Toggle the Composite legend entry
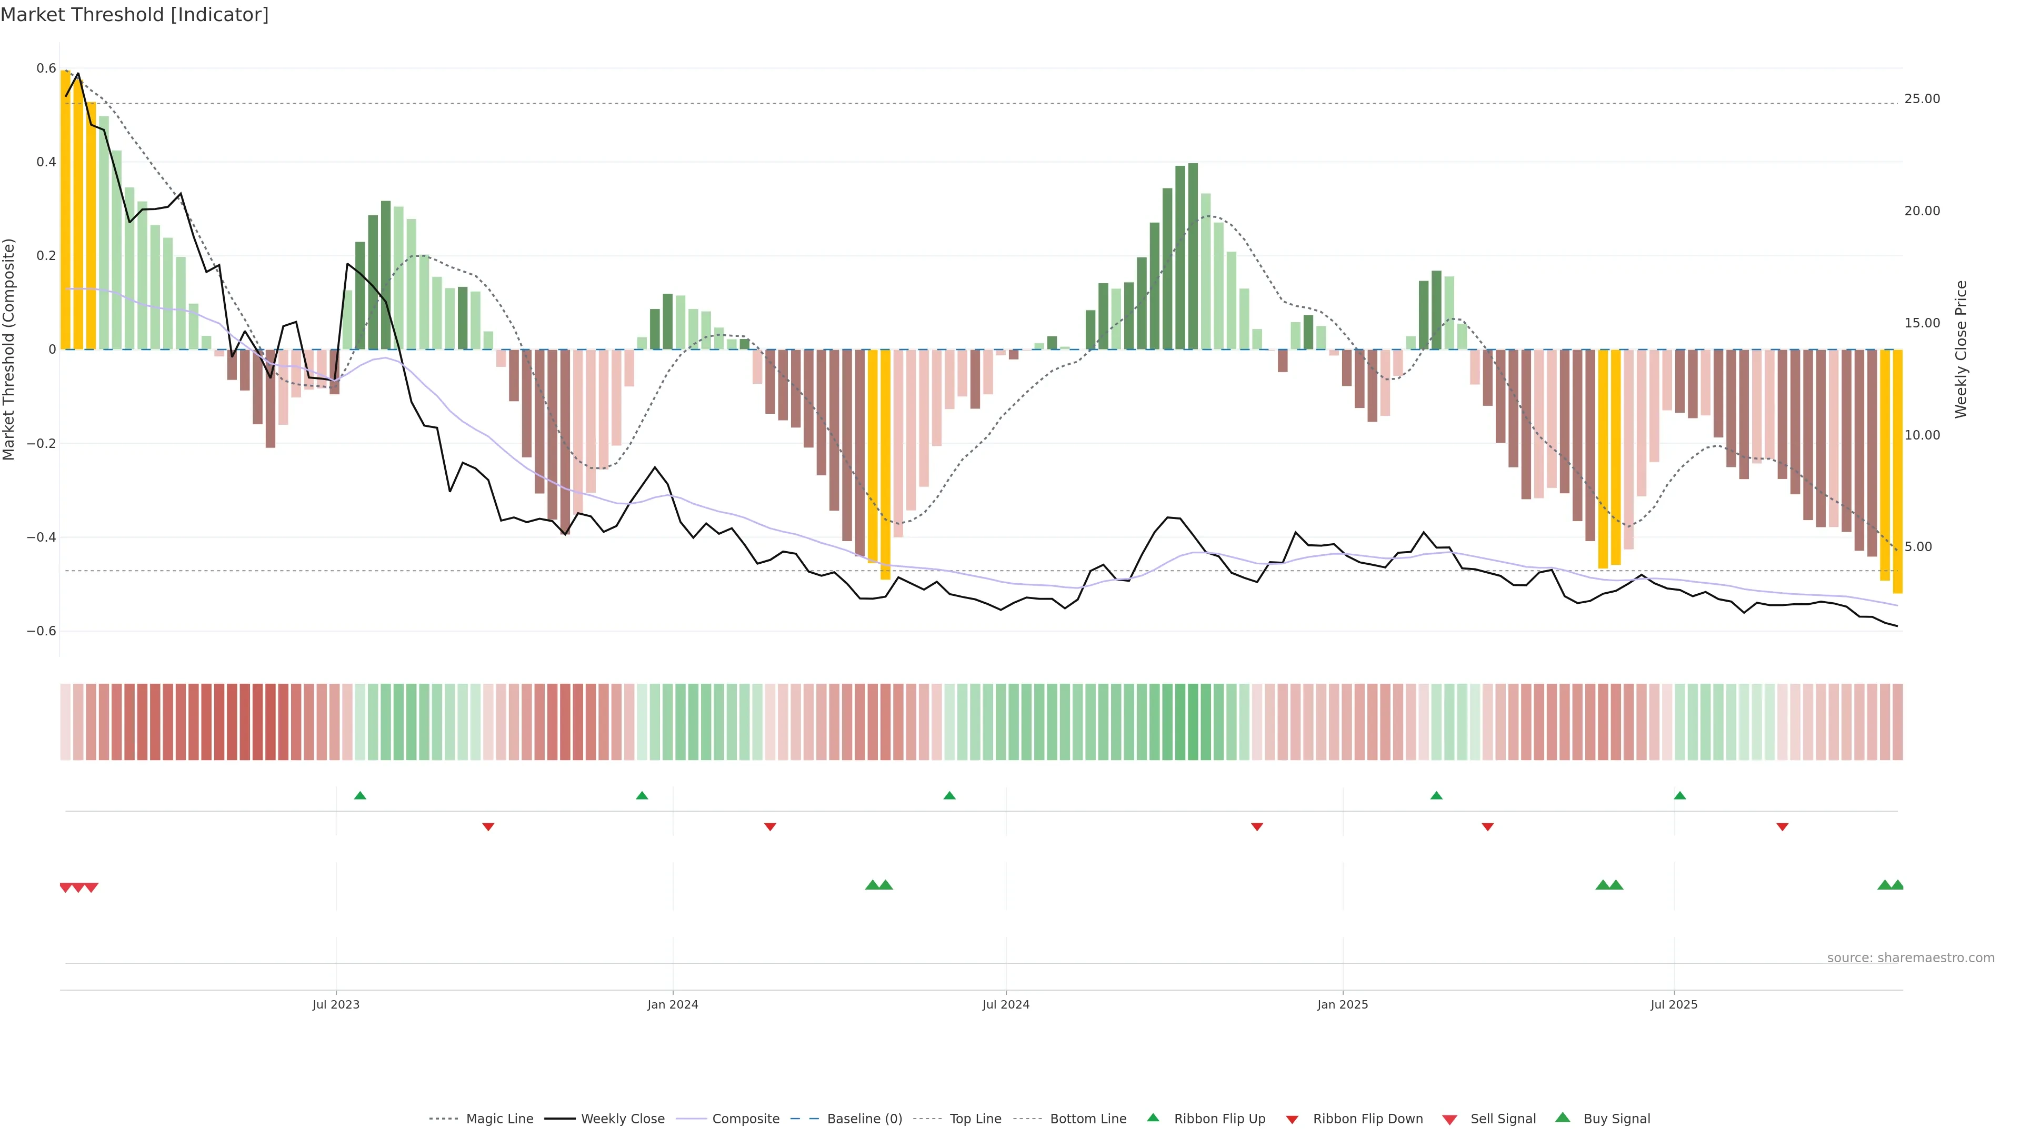The image size is (2021, 1137). [745, 1119]
